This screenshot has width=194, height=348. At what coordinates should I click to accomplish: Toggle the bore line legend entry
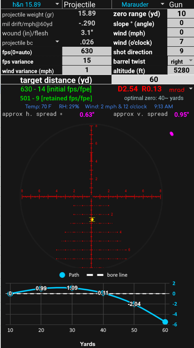point(107,275)
